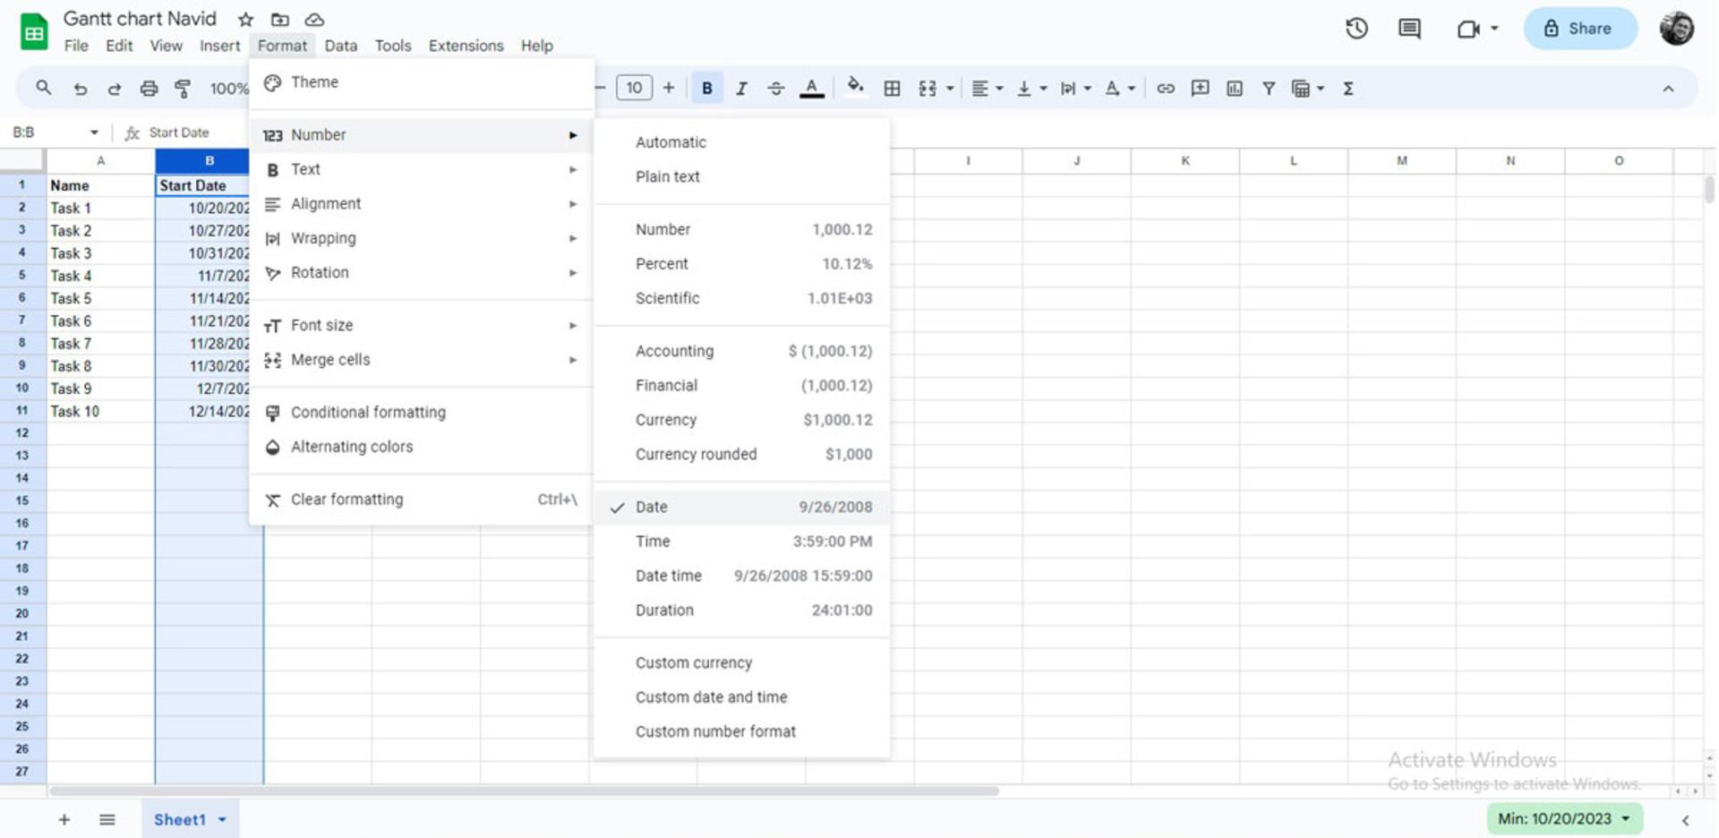Open the comments panel icon

coord(1409,29)
